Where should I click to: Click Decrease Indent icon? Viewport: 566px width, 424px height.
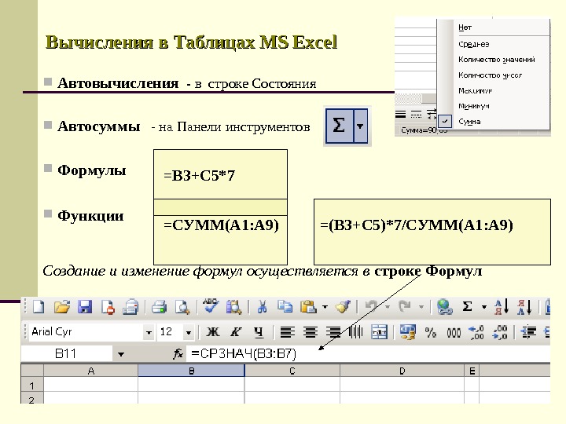pos(528,332)
